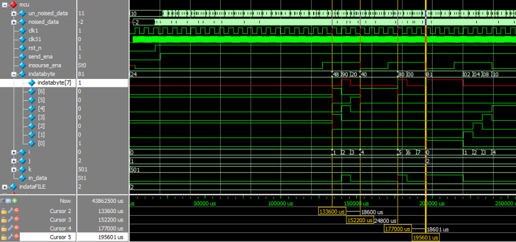Expand the un_noised_data bus
Screen dimensions: 516x242
click(13, 13)
